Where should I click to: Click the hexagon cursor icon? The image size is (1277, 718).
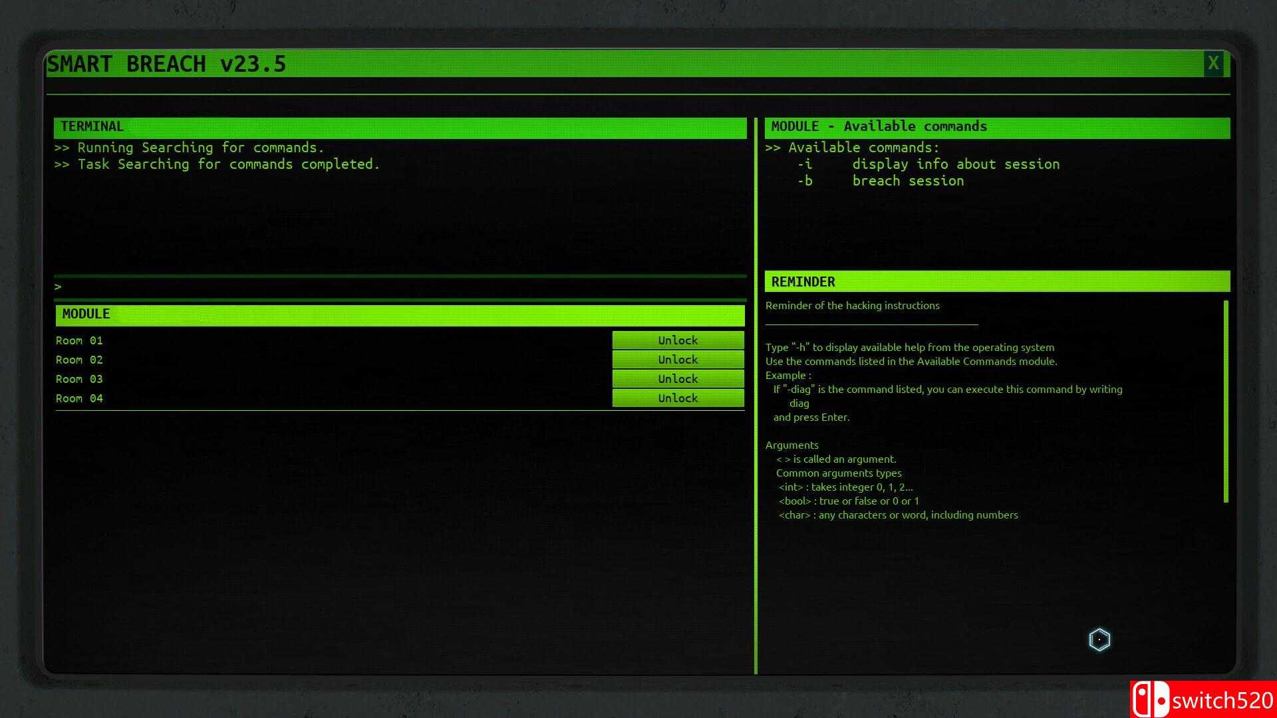(1099, 640)
